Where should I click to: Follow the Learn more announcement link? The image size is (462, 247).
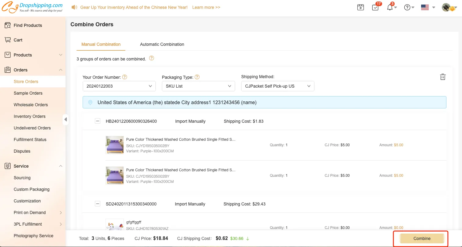coord(206,7)
